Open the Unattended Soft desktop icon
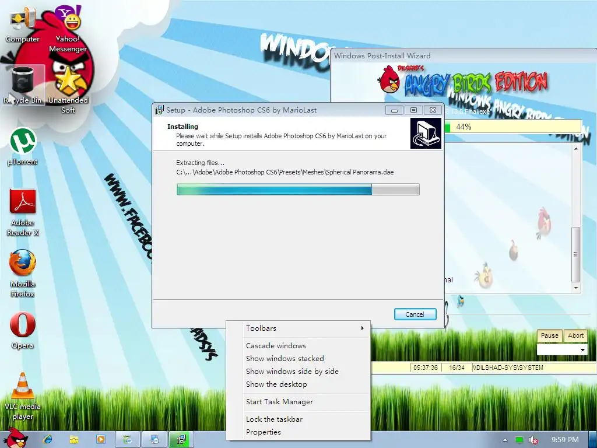Screen dimensions: 597x448 click(x=68, y=90)
